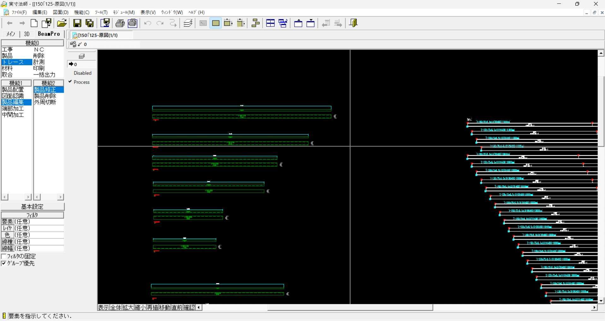Viewport: 605px width, 321px height.
Task: Switch to the 3D tab
Action: click(x=27, y=34)
